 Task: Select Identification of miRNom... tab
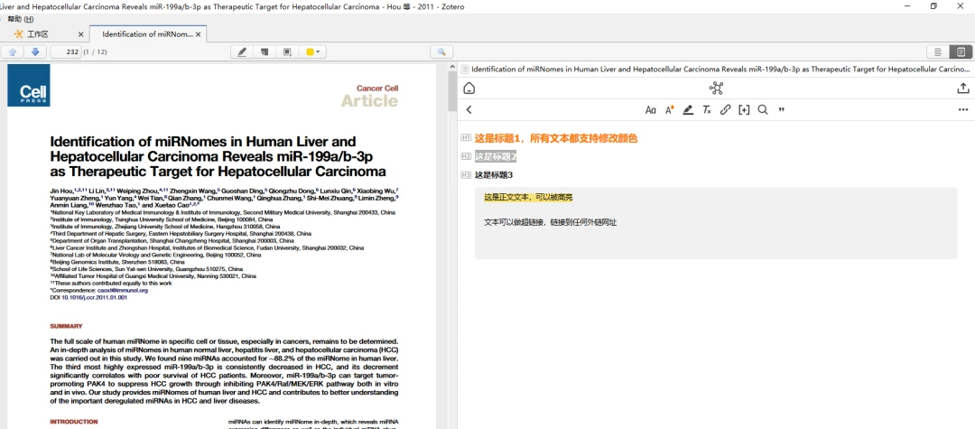[147, 34]
